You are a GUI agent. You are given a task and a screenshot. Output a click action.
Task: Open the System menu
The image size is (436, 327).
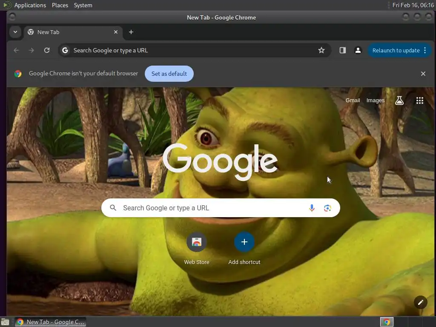pos(83,5)
